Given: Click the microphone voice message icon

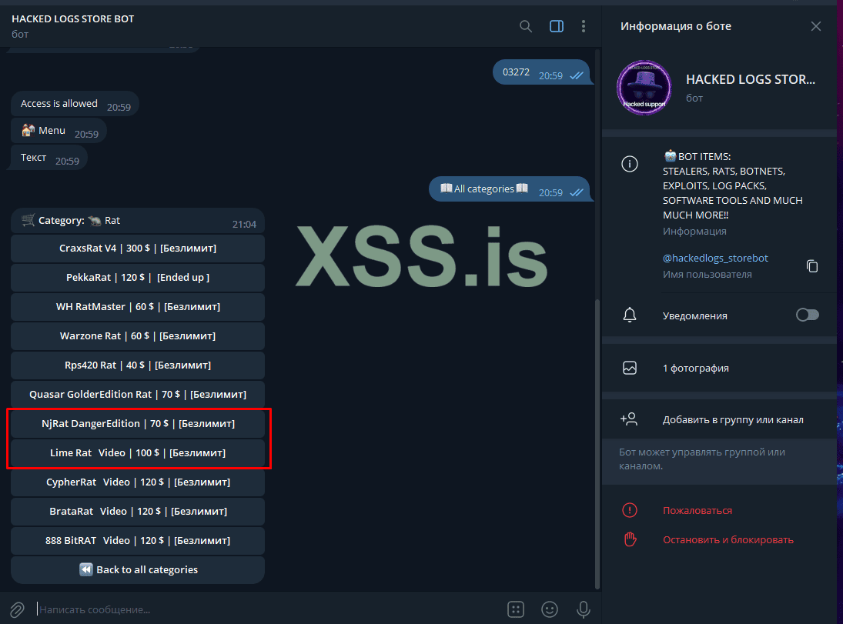Looking at the screenshot, I should (x=584, y=609).
